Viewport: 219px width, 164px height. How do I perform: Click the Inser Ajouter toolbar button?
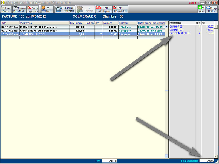pyautogui.click(x=6, y=9)
